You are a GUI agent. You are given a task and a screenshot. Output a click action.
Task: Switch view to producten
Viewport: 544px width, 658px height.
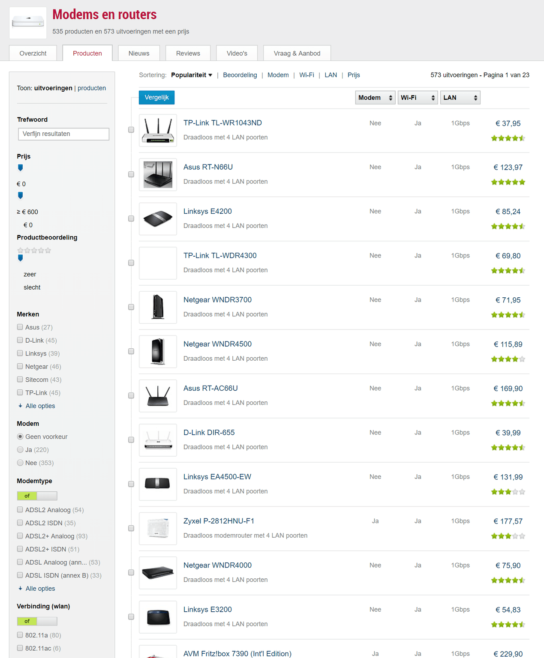click(x=92, y=88)
